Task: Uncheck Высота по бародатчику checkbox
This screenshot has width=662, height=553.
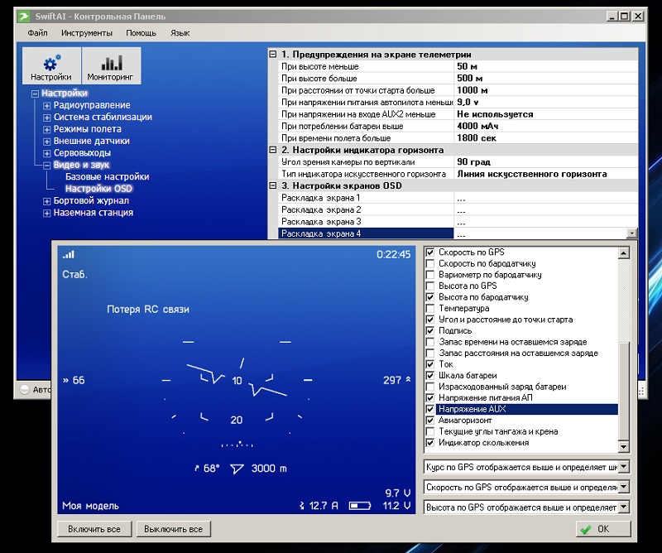Action: (x=430, y=297)
